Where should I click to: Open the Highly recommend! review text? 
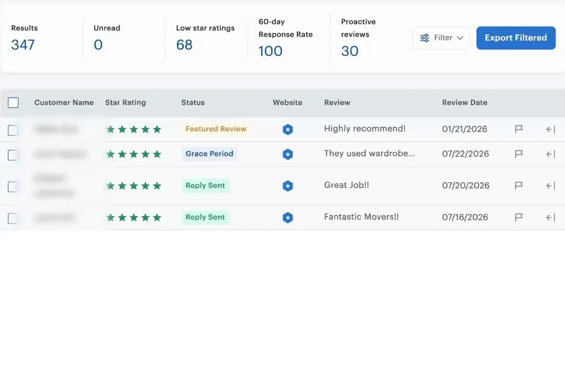[365, 128]
